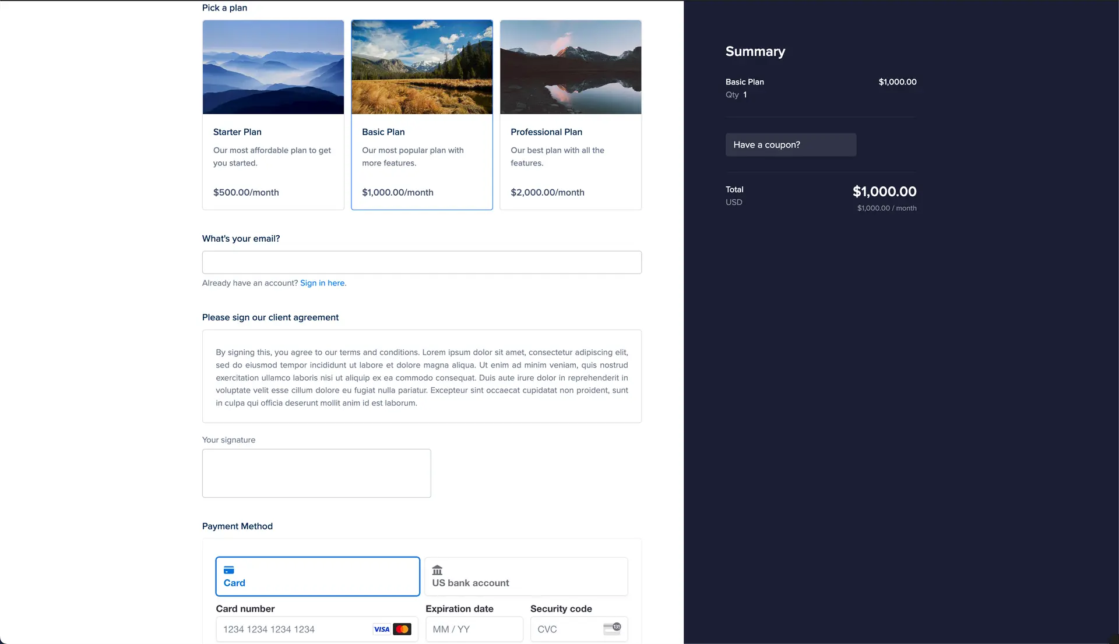This screenshot has width=1119, height=644.
Task: Click the 'Please sign our client agreement' heading
Action: [270, 317]
